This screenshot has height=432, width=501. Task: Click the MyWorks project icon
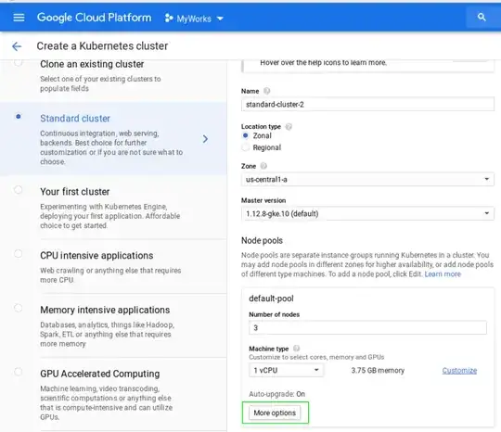tap(168, 19)
